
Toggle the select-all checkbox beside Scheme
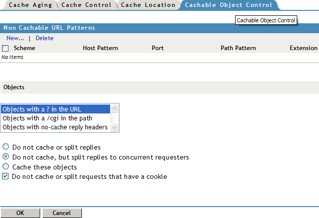(5, 49)
